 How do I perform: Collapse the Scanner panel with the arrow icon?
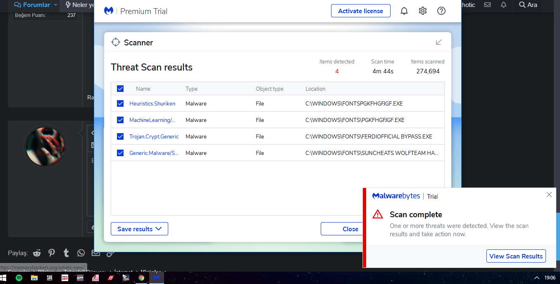[439, 42]
